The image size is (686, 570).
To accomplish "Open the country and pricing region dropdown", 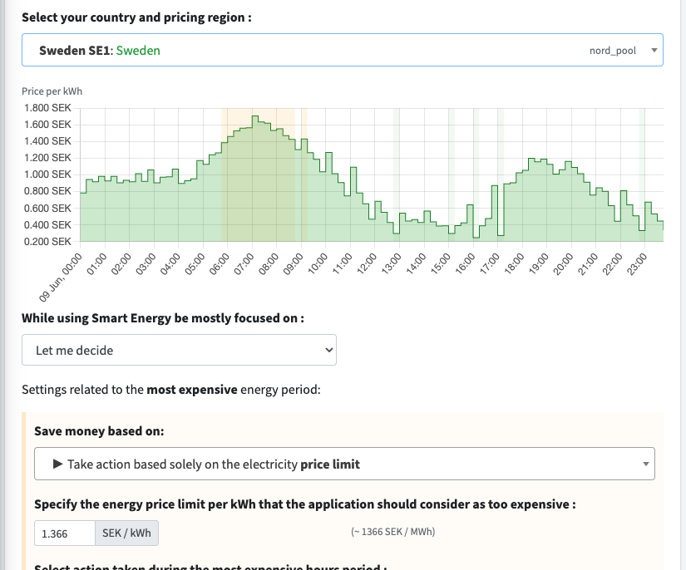I will [342, 50].
